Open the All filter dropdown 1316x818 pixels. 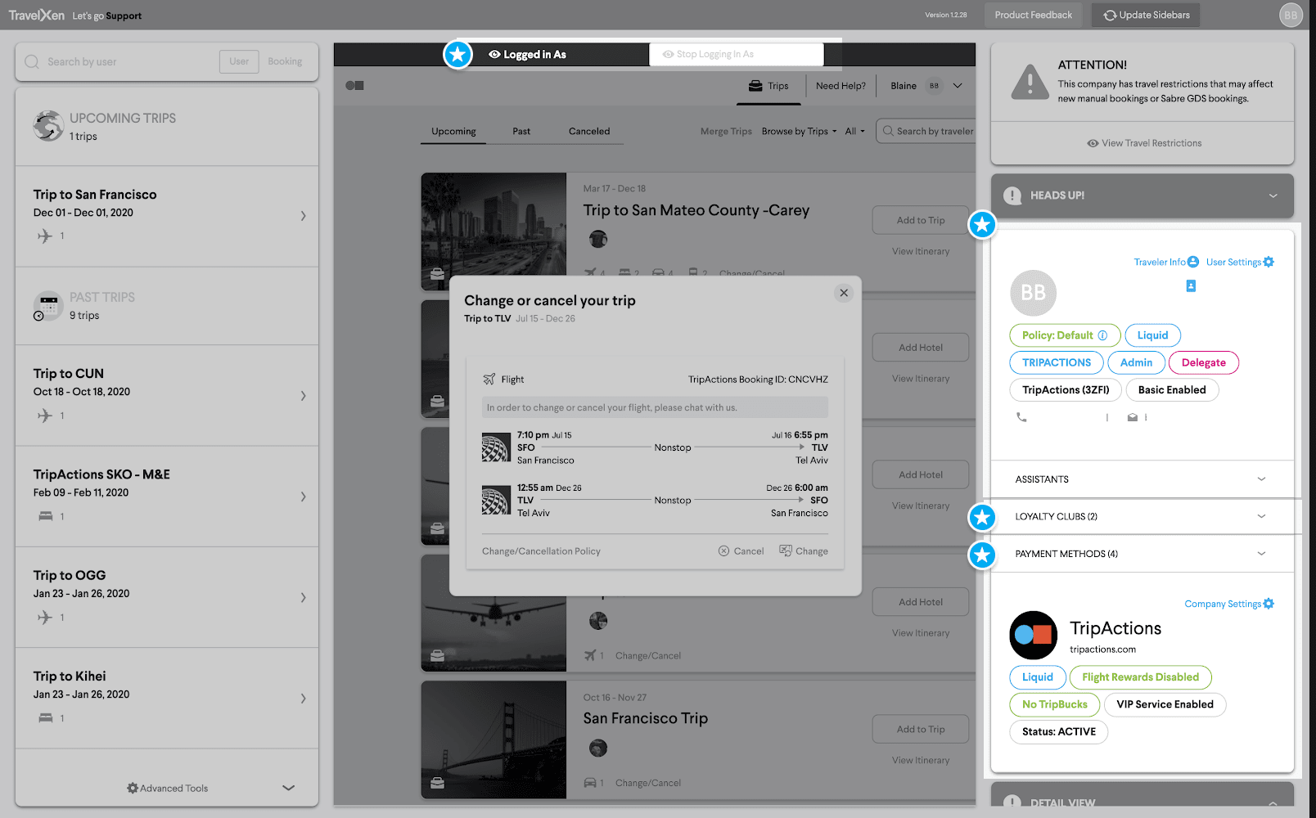pos(855,131)
